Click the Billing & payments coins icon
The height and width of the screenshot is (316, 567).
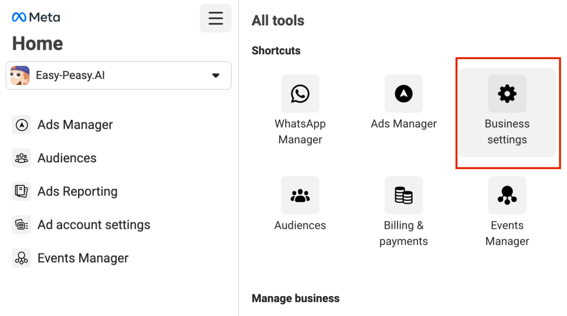[x=404, y=195]
